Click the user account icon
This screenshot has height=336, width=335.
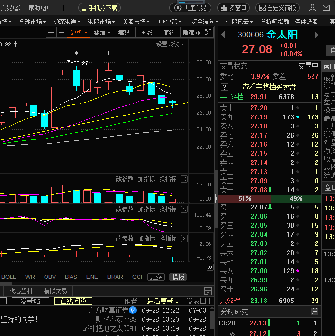[x=312, y=8]
